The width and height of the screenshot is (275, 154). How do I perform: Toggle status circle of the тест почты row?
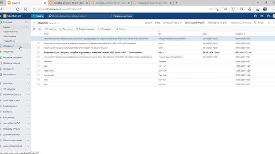click(38, 71)
